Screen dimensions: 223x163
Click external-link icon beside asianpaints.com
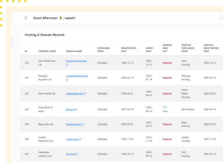pos(85,93)
